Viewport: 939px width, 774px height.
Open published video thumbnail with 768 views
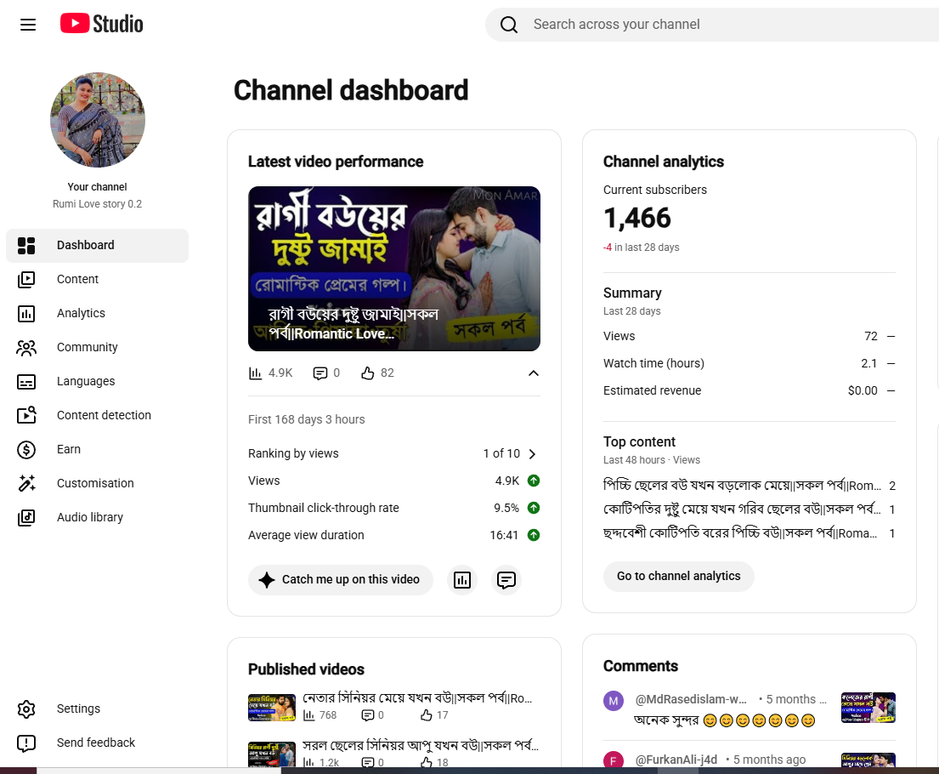click(272, 708)
